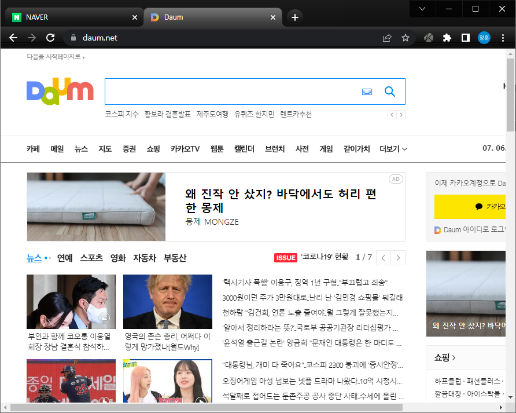Click the browser forward arrow
Image resolution: width=516 pixels, height=413 pixels.
[x=32, y=38]
